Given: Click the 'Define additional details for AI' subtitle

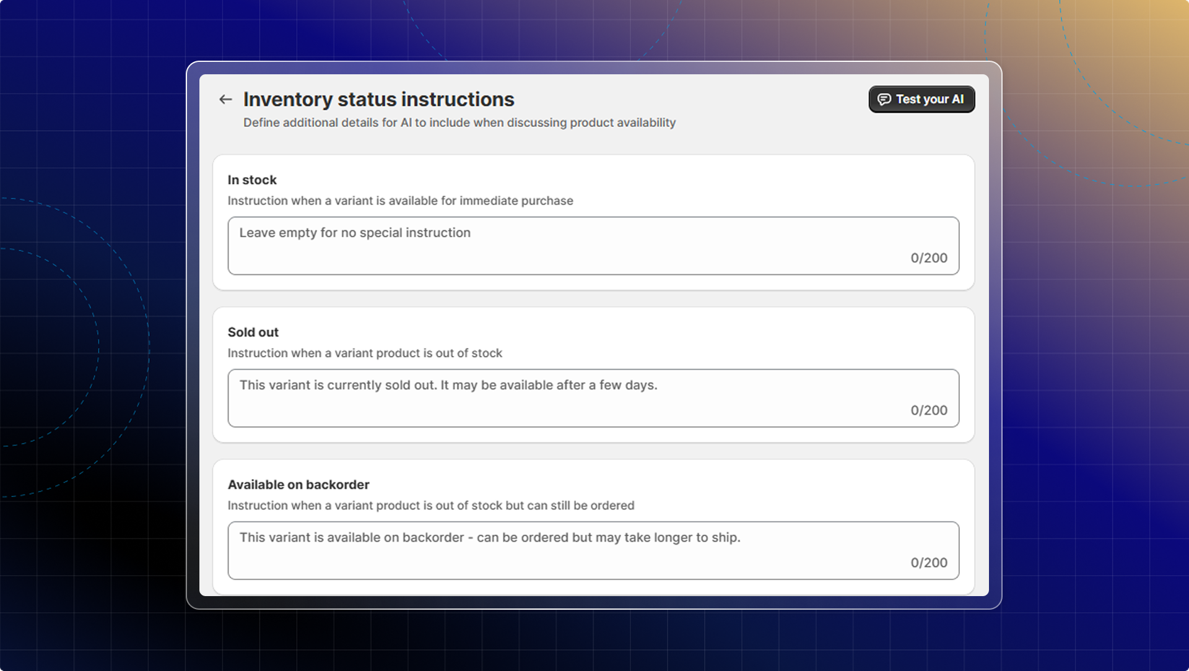Looking at the screenshot, I should [x=459, y=123].
